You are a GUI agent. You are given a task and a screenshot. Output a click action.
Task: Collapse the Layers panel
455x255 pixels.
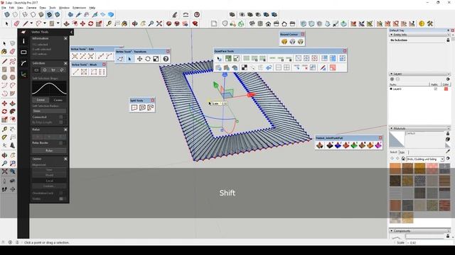click(392, 74)
